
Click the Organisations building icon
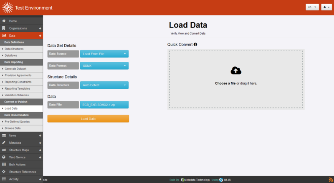(4, 28)
